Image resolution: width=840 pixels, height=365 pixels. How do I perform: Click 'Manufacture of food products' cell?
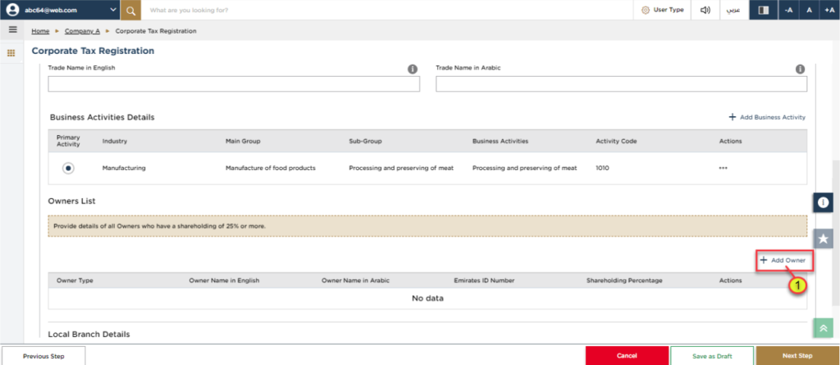(271, 168)
